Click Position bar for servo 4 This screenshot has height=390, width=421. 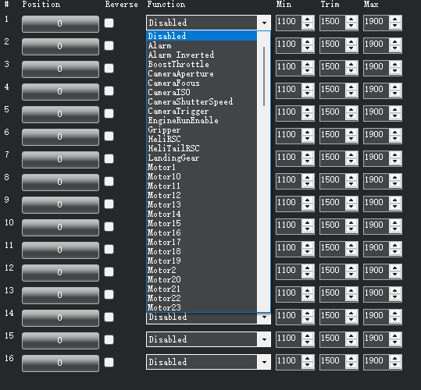(x=60, y=92)
